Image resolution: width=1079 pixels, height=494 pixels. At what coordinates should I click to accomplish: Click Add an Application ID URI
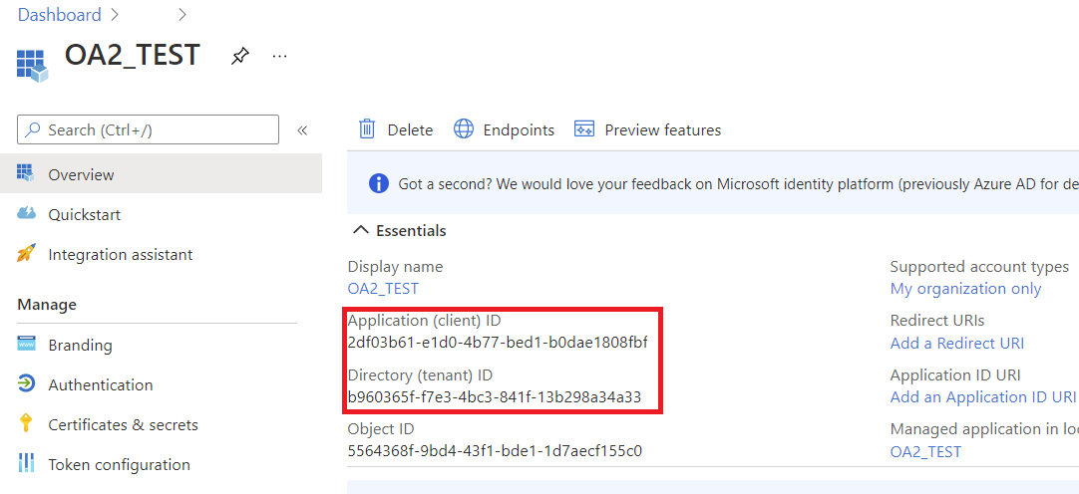pos(982,396)
